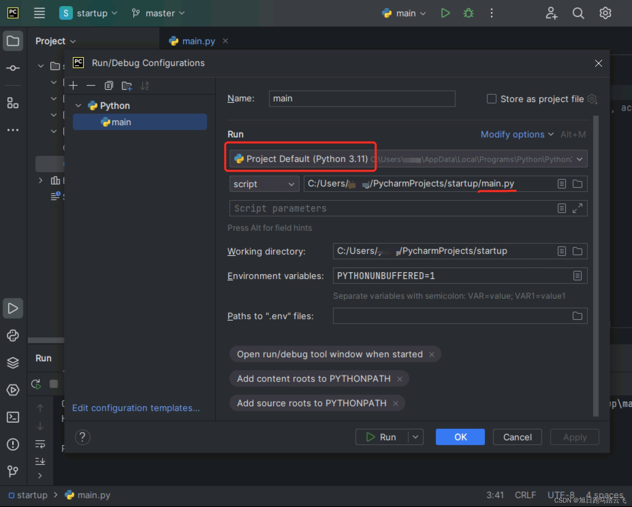The width and height of the screenshot is (632, 507).
Task: Click startup breadcrumb in status bar
Action: (x=28, y=495)
